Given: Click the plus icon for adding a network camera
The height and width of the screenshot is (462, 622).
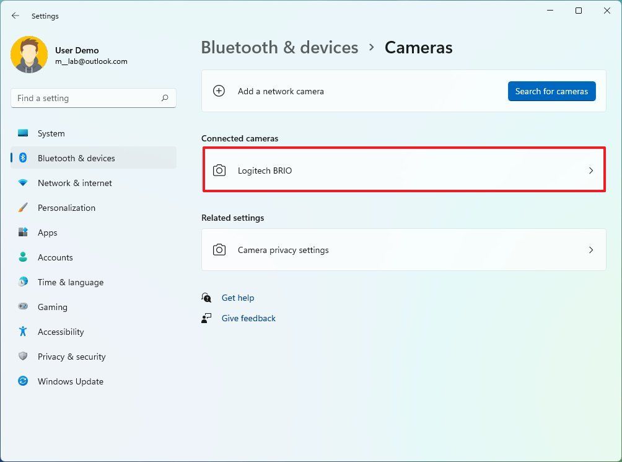Looking at the screenshot, I should click(x=219, y=91).
